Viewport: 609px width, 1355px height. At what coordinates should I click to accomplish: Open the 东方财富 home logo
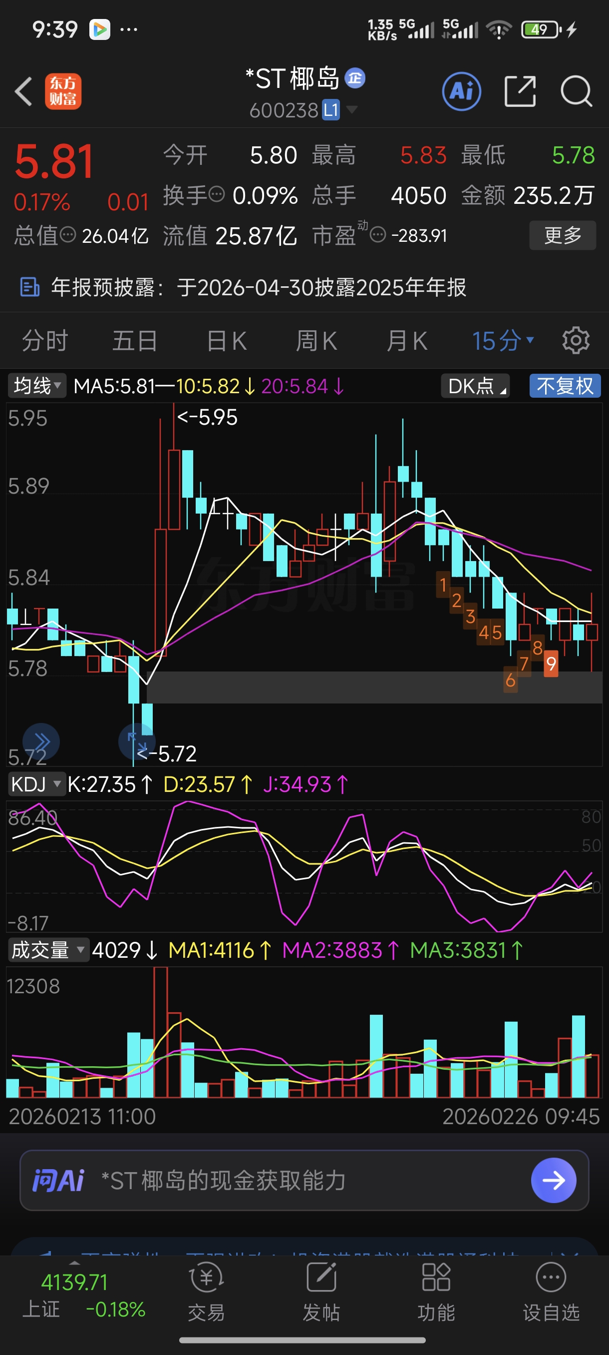[63, 91]
